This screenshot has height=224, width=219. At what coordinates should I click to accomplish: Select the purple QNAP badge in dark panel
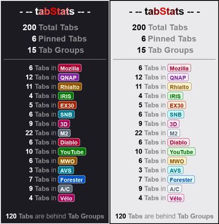tap(69, 77)
